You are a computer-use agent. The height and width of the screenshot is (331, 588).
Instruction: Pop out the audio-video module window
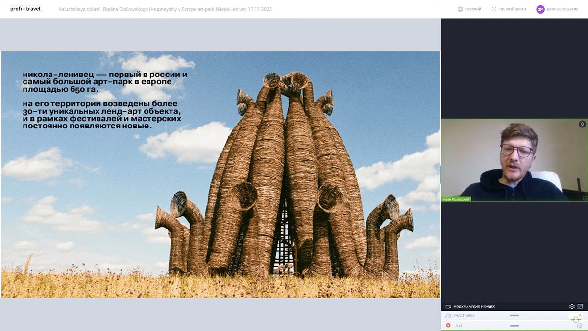coord(580,306)
